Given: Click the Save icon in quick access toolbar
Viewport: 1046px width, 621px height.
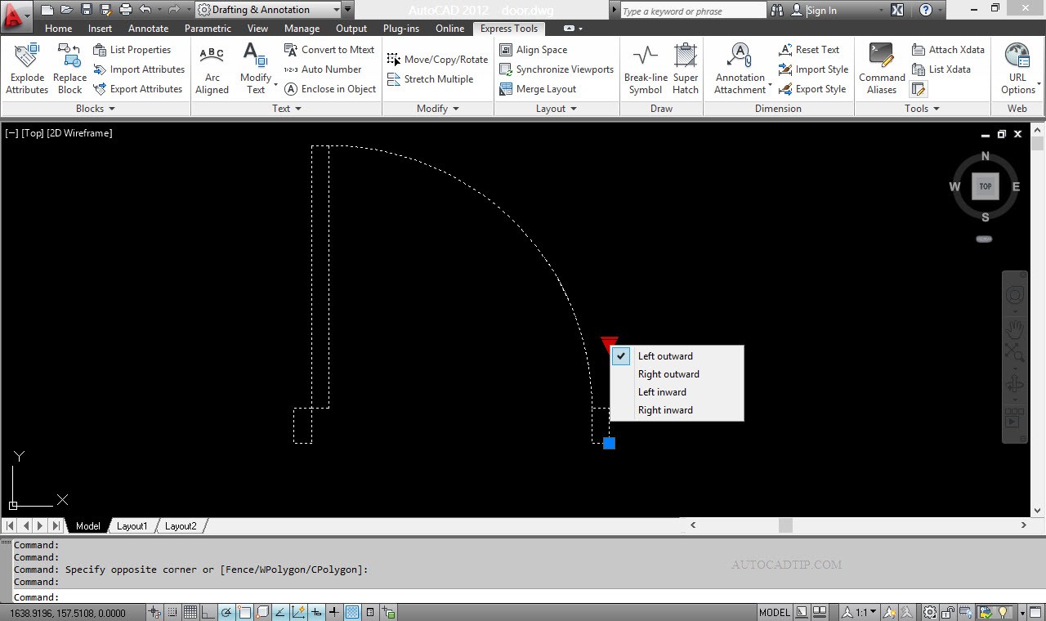Looking at the screenshot, I should 87,10.
